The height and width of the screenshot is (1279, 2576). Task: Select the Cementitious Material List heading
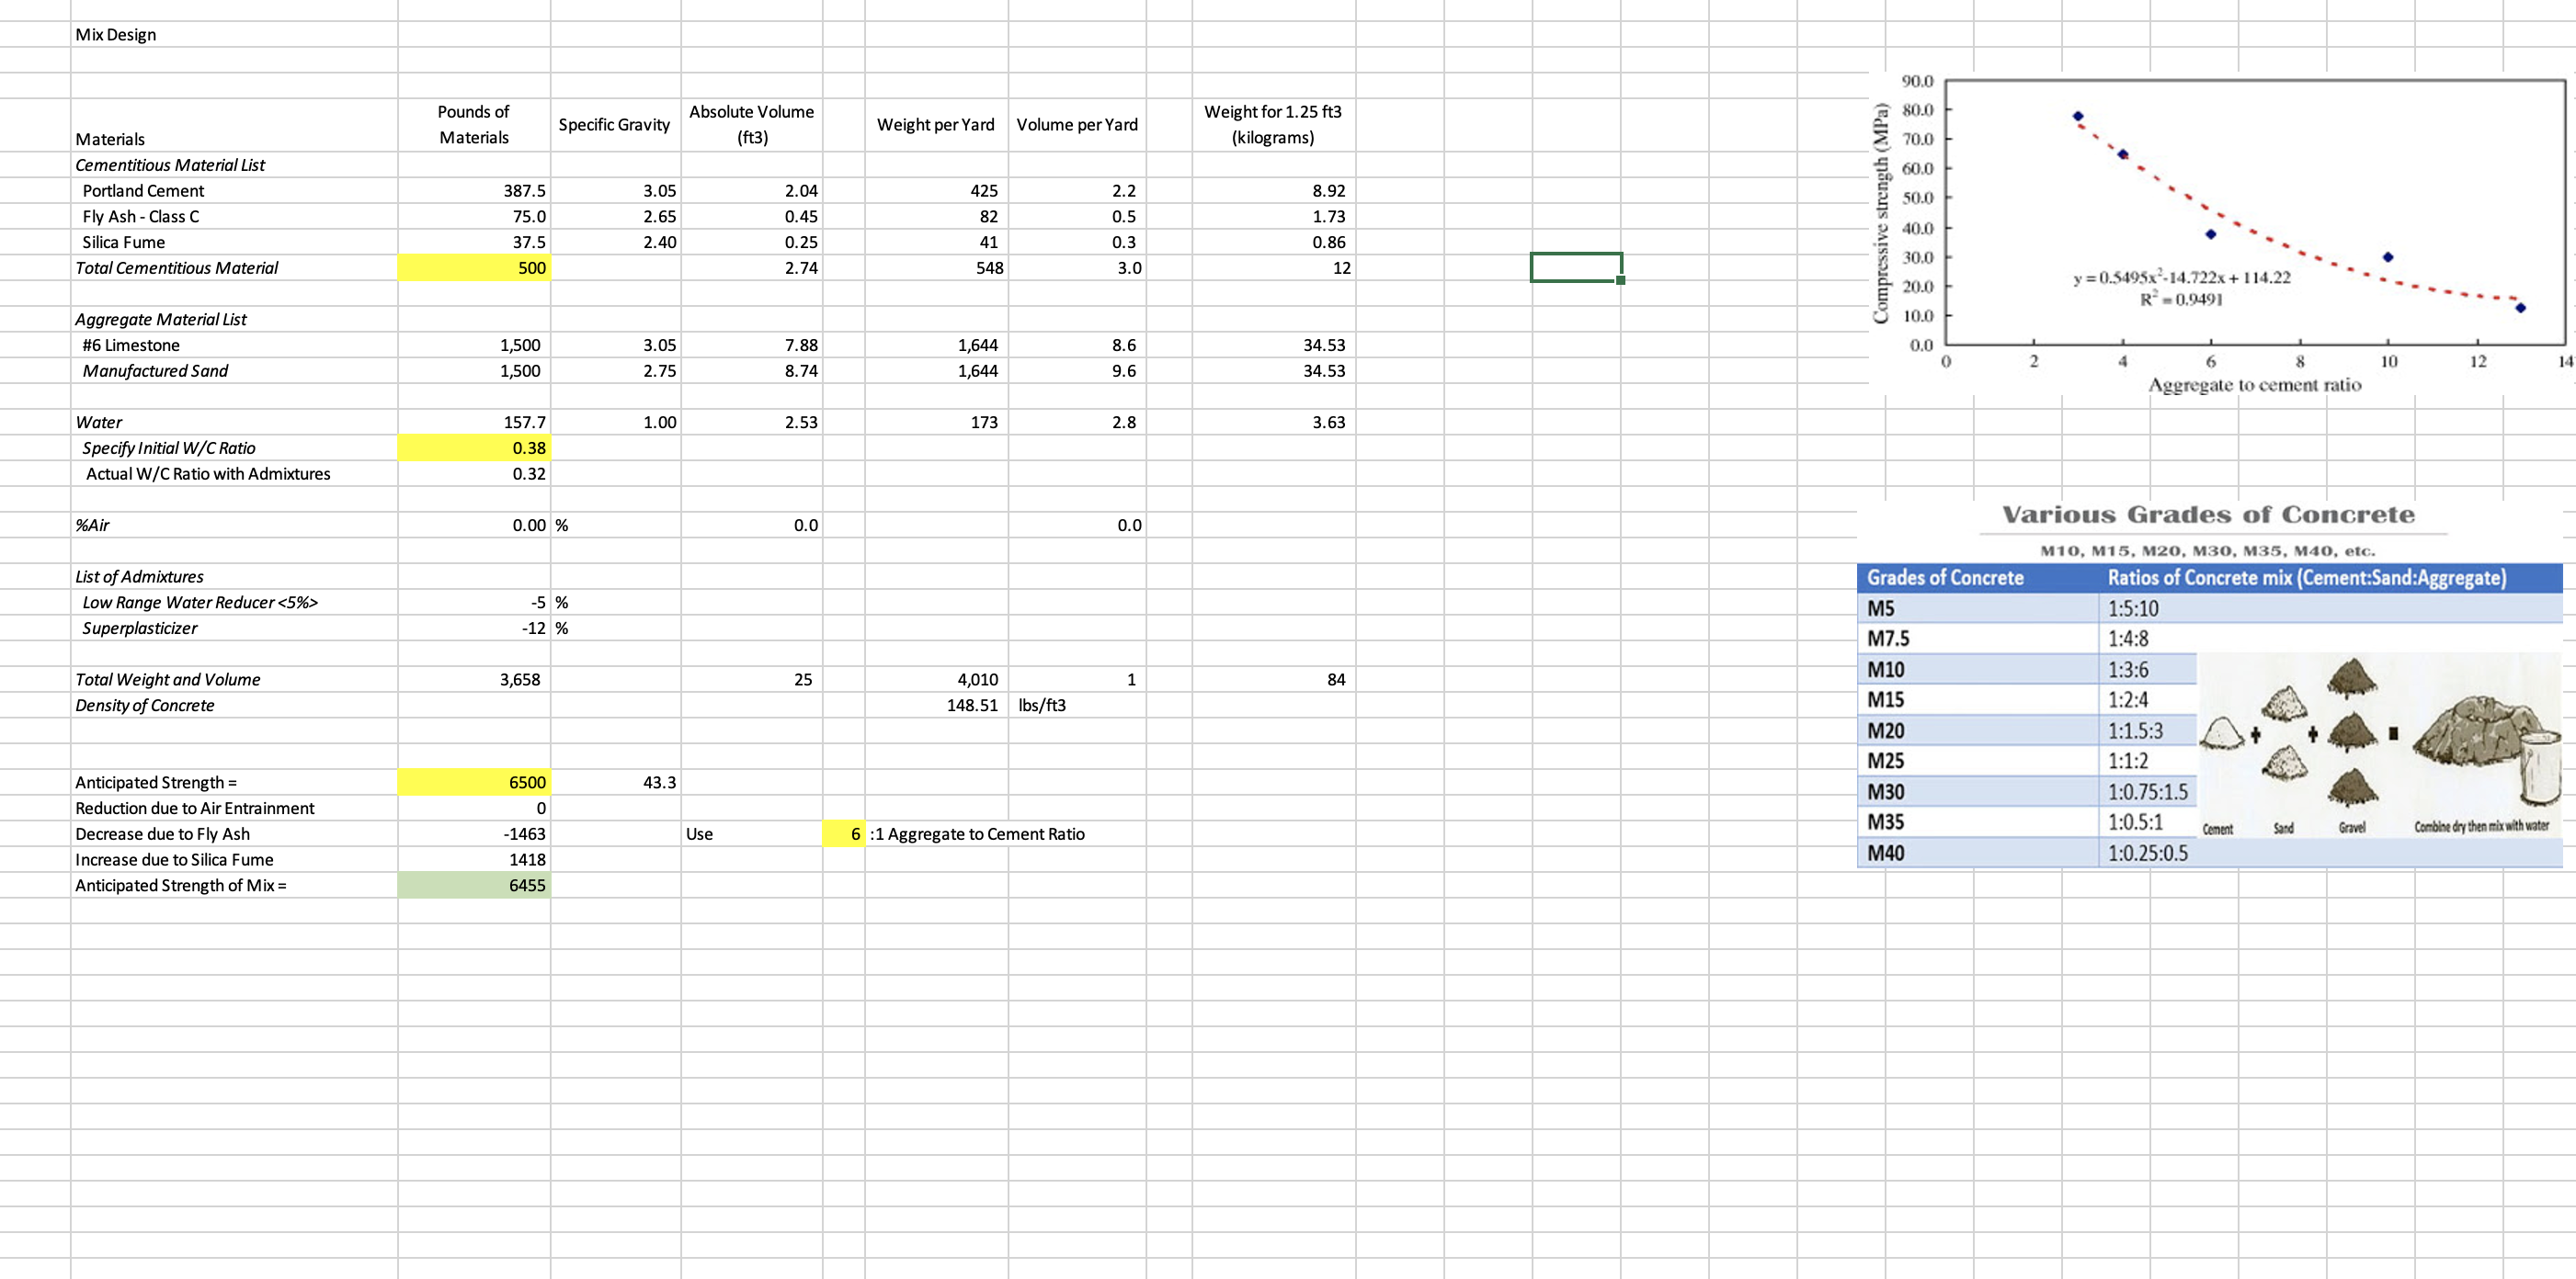[x=234, y=164]
